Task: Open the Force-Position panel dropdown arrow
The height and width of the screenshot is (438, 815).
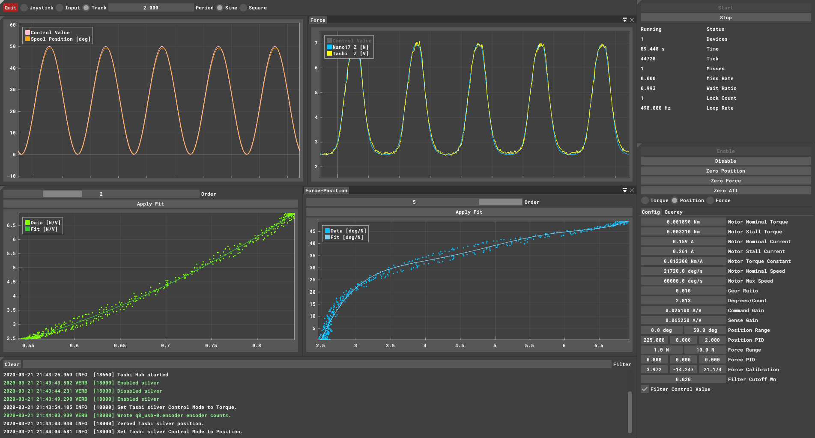Action: point(625,191)
